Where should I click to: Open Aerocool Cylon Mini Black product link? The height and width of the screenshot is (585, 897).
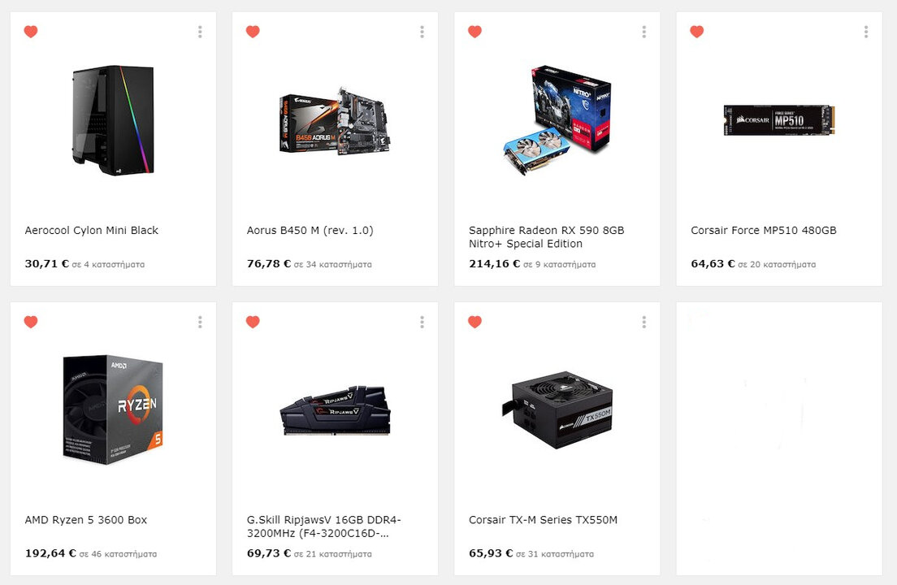pos(92,231)
